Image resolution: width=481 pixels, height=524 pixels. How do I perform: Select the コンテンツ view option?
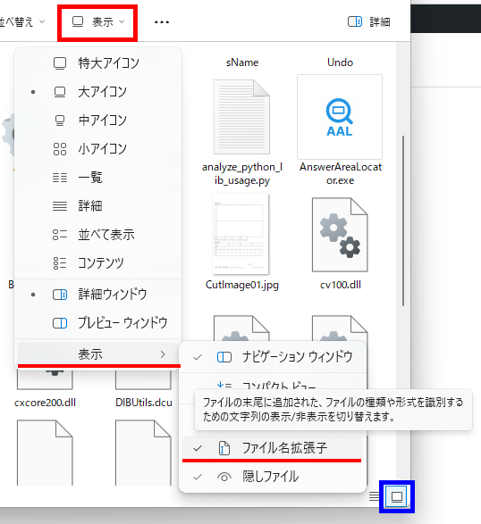(x=97, y=263)
